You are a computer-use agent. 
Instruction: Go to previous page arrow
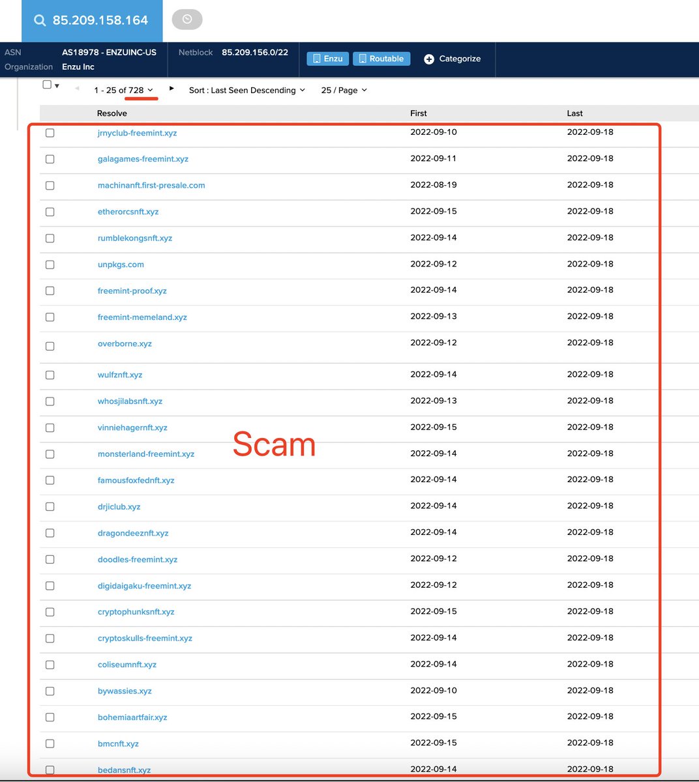(77, 88)
